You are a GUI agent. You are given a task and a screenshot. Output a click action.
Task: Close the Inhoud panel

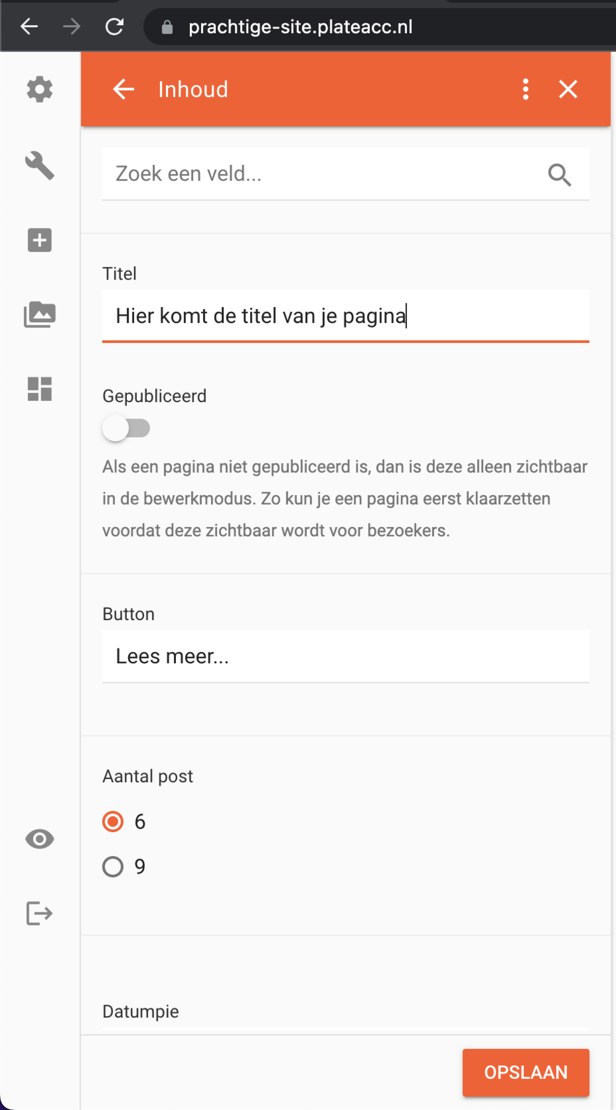click(568, 89)
